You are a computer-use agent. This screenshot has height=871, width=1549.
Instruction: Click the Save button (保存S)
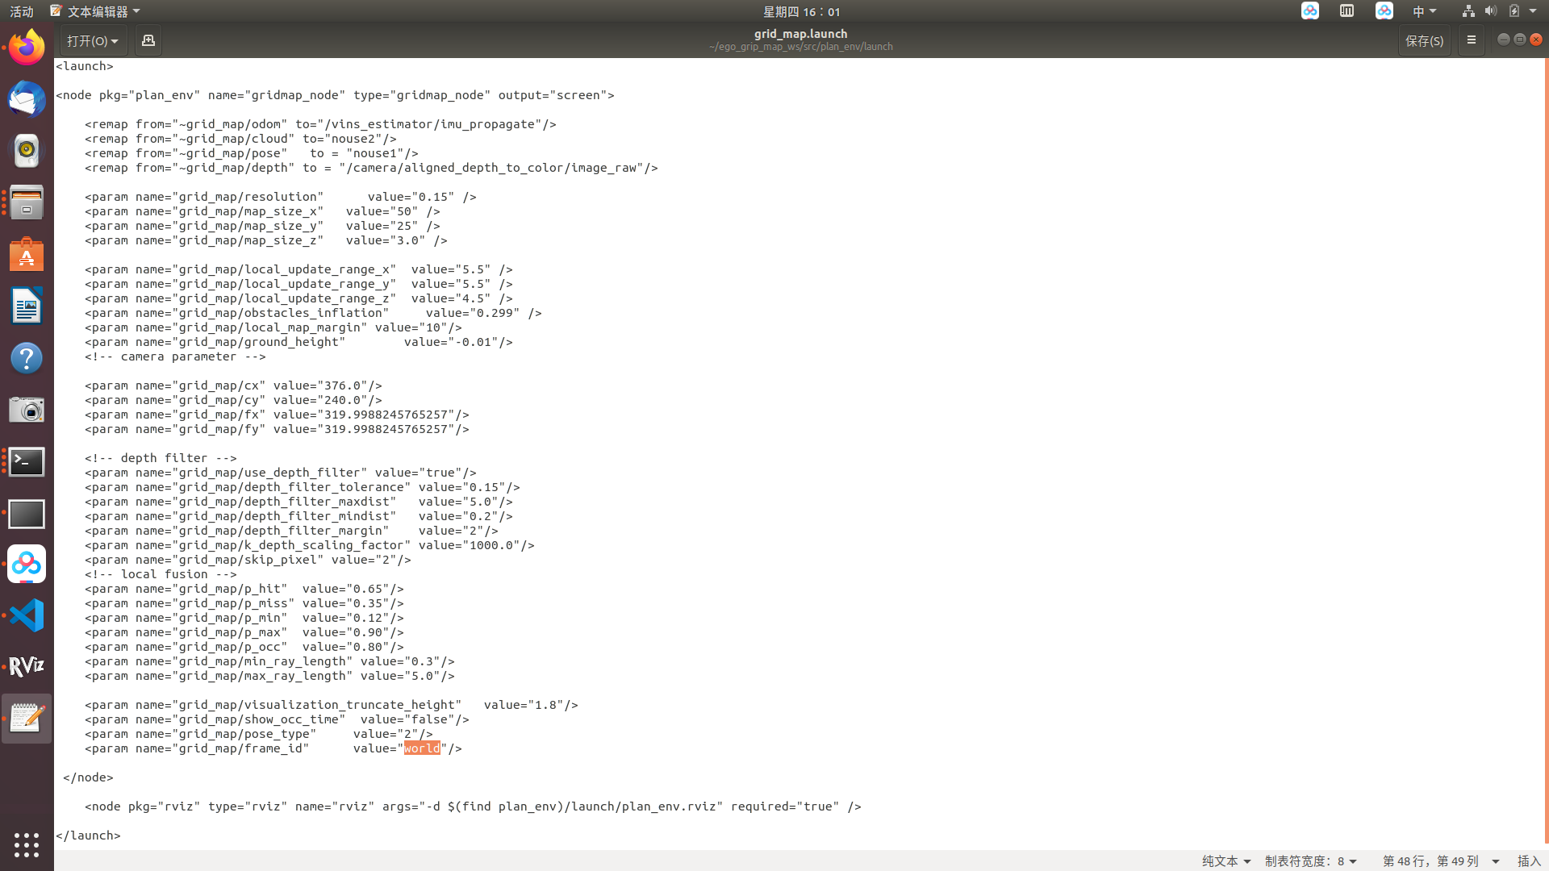point(1425,40)
